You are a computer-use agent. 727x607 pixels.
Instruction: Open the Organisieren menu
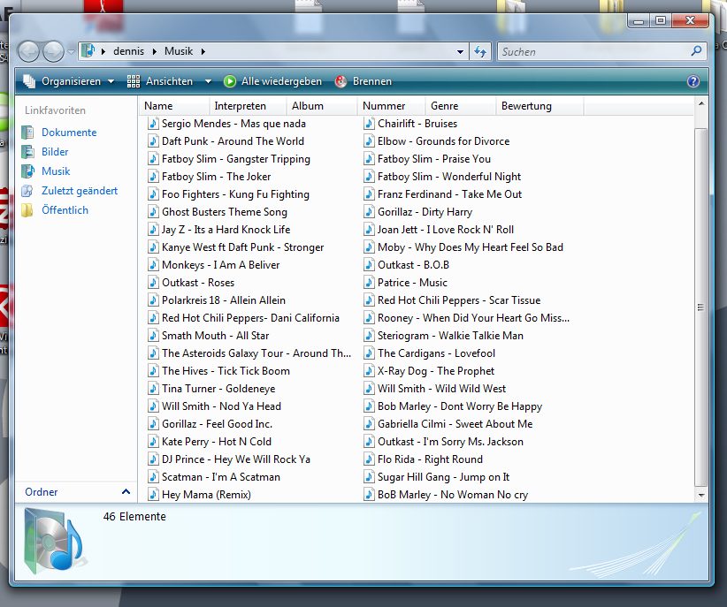pos(69,81)
